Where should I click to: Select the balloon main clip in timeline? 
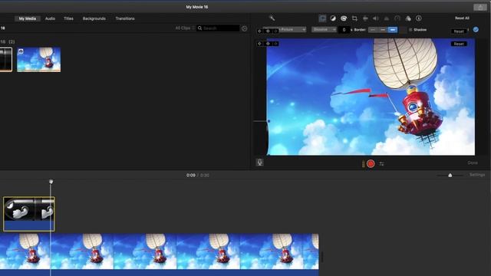coord(159,254)
